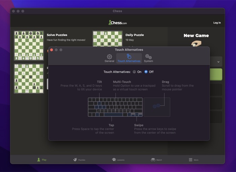Click the Solve Puzzles title

tap(57, 35)
